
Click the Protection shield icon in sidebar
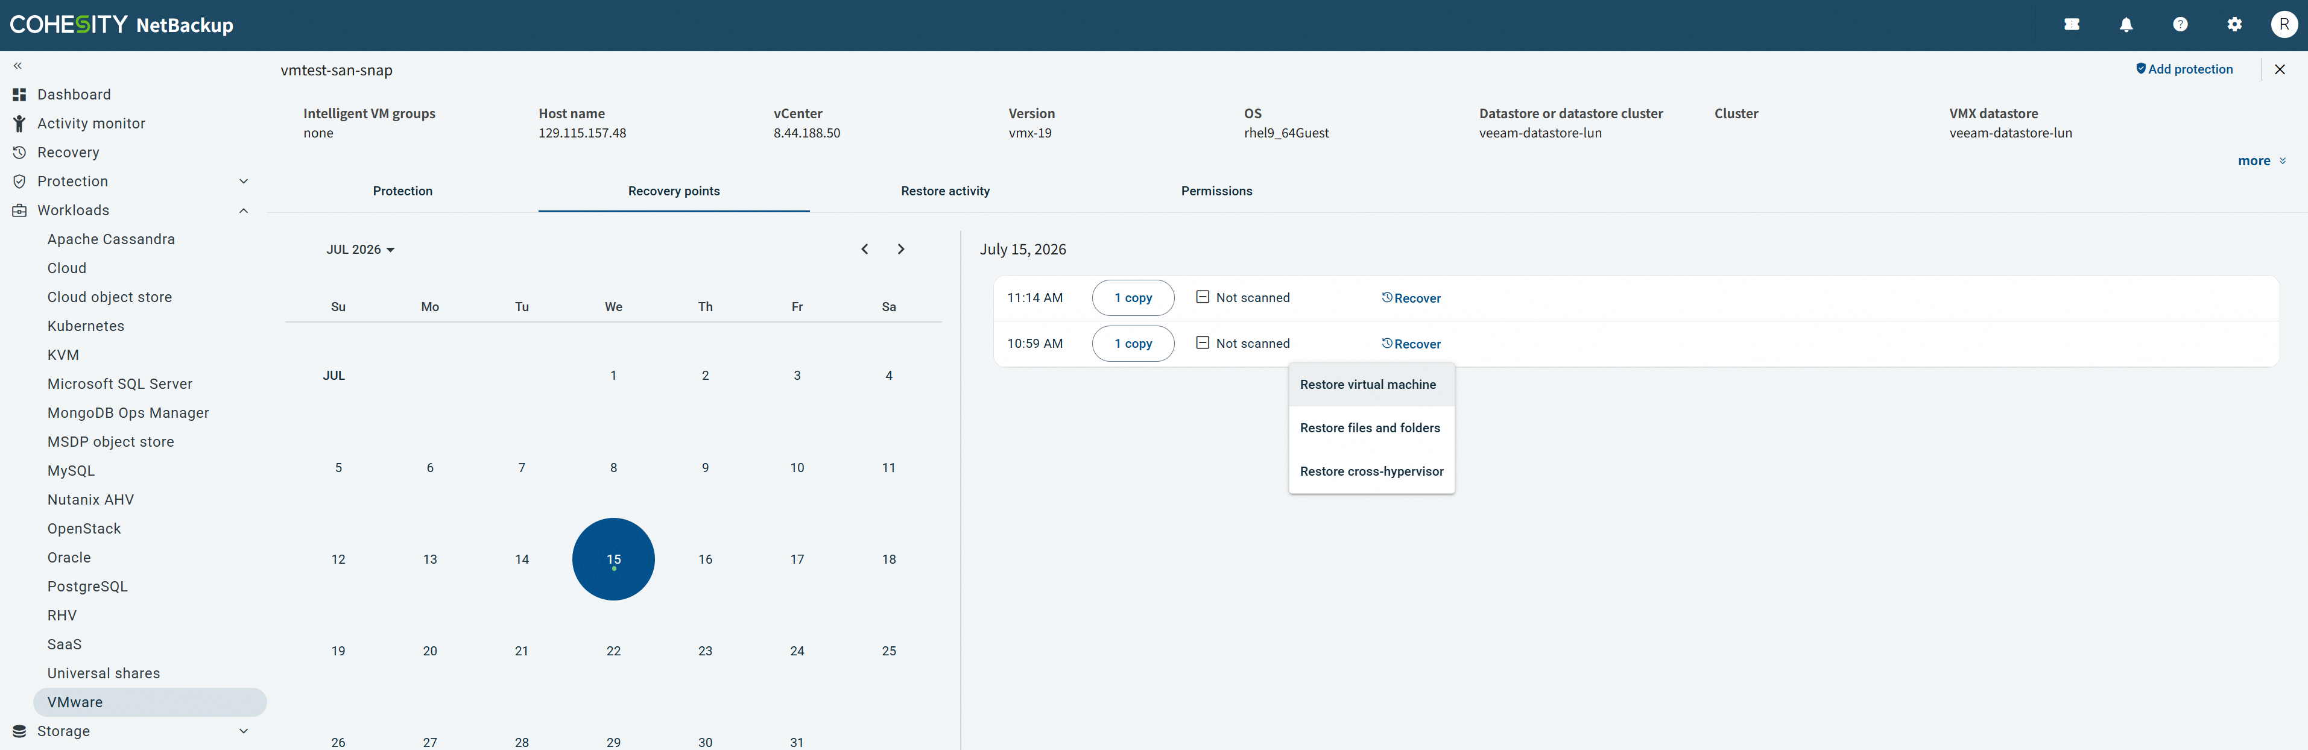coord(19,181)
